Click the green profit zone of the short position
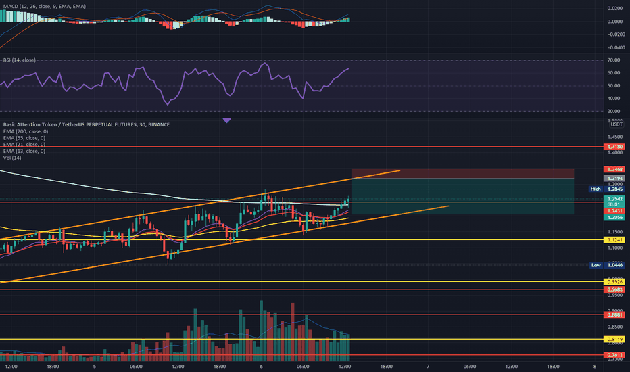Image resolution: width=630 pixels, height=372 pixels. [x=462, y=196]
